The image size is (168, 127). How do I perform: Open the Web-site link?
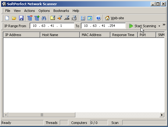117,18
